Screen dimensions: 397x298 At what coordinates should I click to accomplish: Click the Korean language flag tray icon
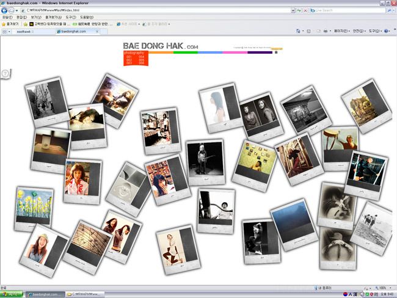(345, 294)
